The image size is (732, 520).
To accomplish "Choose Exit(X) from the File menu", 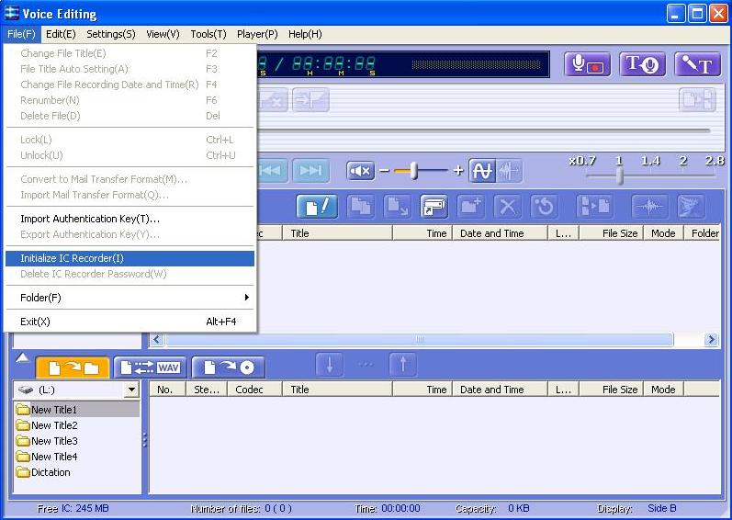I will 130,322.
